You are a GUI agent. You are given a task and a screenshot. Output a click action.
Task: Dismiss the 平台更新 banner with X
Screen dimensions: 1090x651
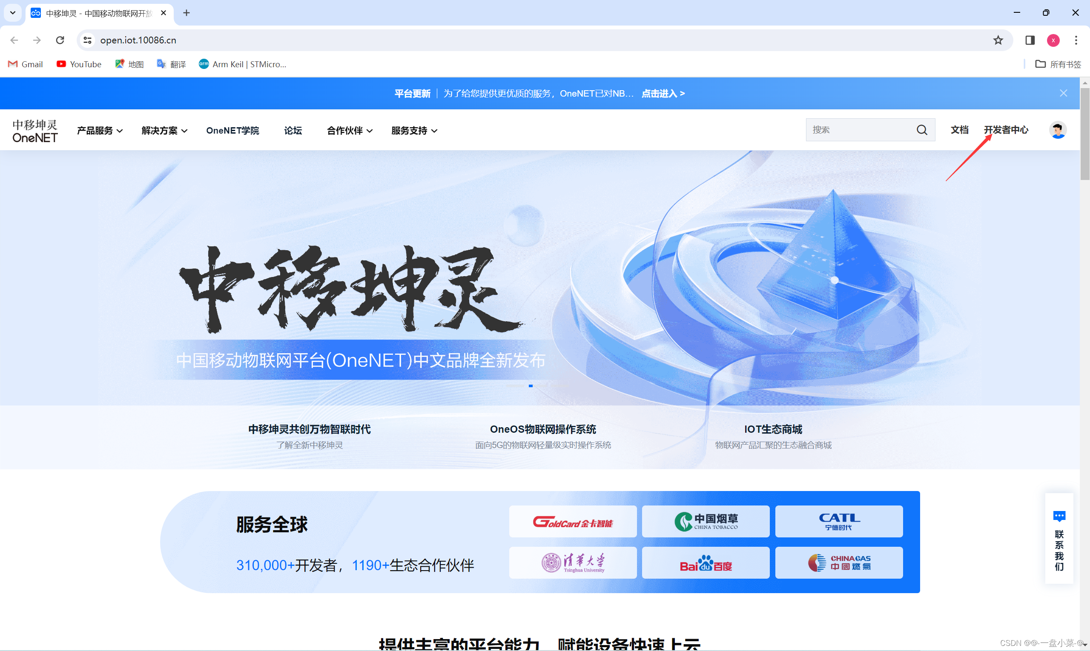1063,93
